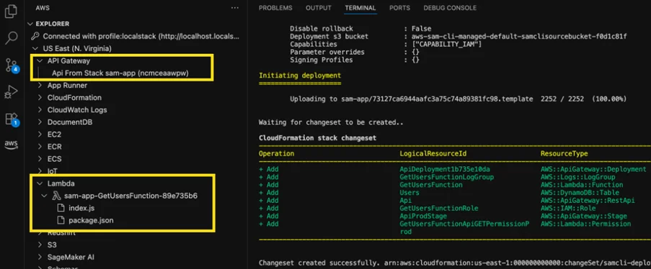Click deployment s3 bucket name value
The width and height of the screenshot is (651, 269).
tap(519, 37)
